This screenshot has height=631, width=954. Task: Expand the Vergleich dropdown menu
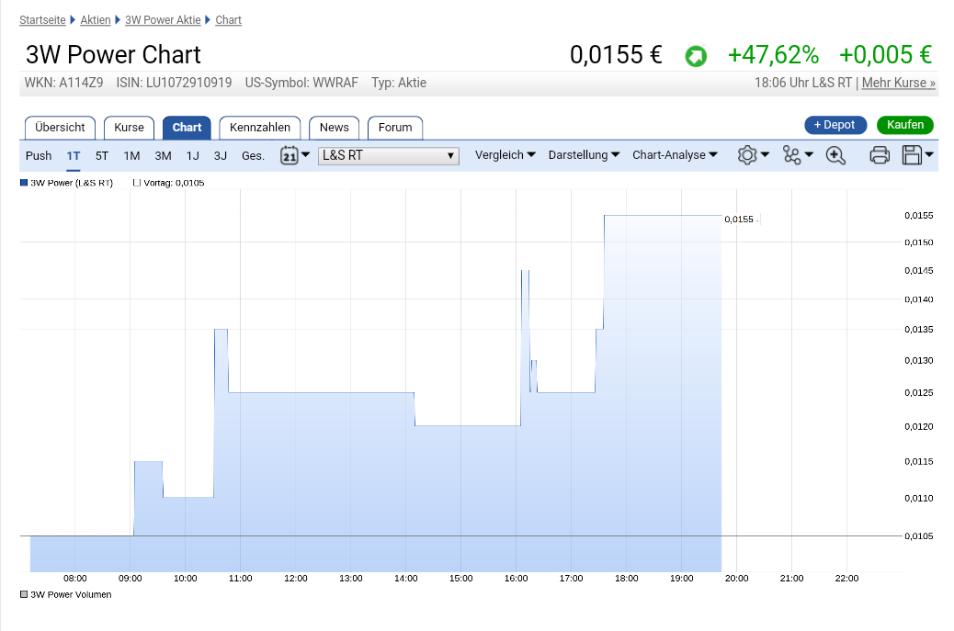point(505,155)
